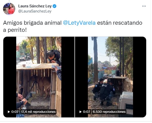Open the right video thumbnail of police officers

coord(110,77)
